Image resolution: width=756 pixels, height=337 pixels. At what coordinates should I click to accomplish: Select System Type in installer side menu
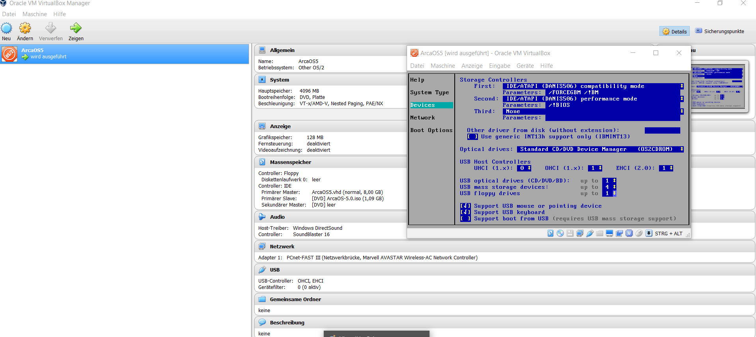429,93
